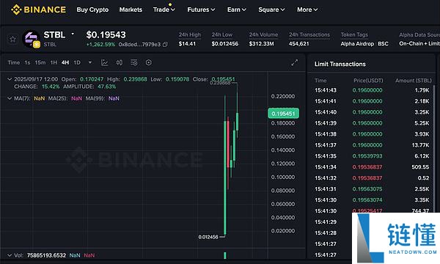Click the MA(7) indicator label
440x264 pixels.
coord(22,98)
